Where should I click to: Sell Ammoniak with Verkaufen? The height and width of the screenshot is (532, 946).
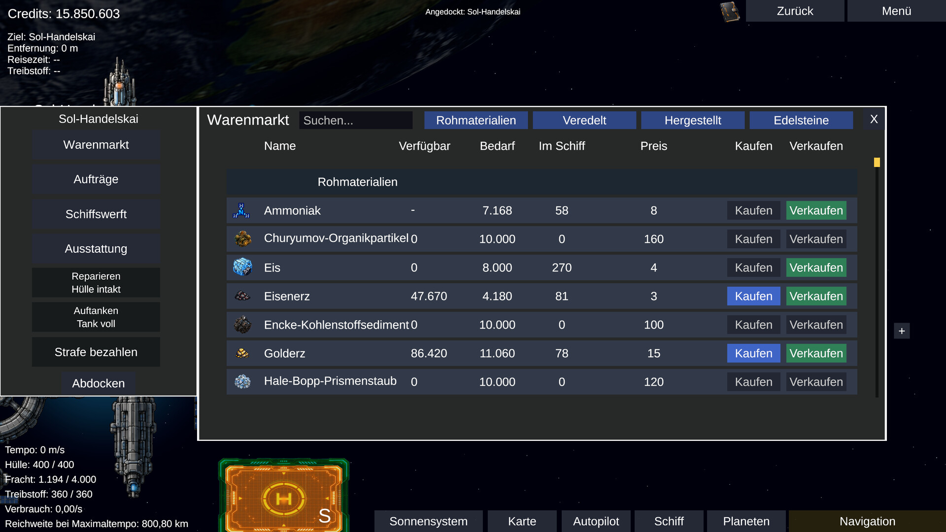point(816,210)
